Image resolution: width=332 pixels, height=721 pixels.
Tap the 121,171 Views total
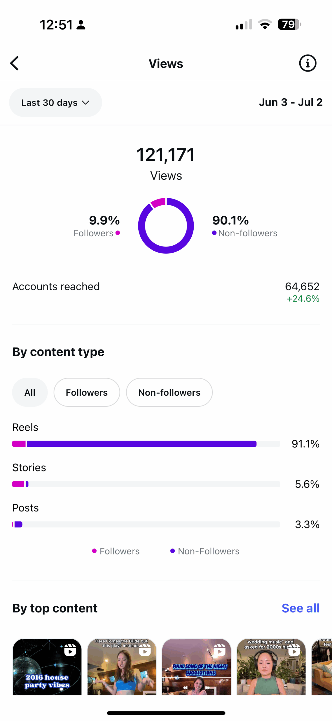(166, 163)
